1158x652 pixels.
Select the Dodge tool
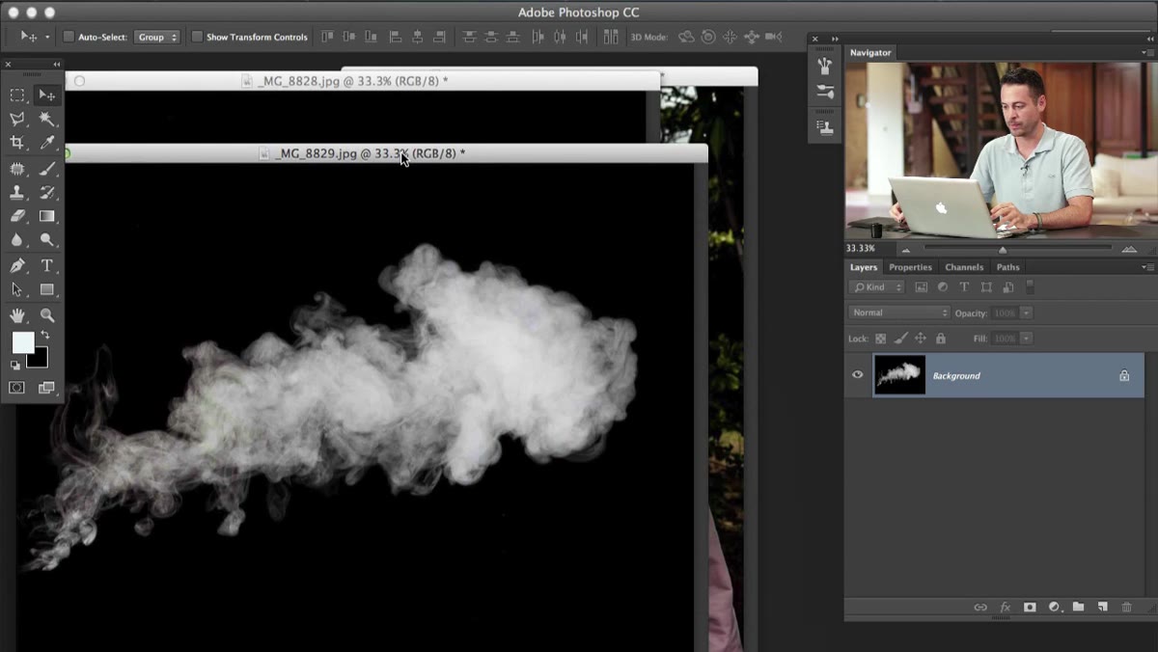click(46, 240)
